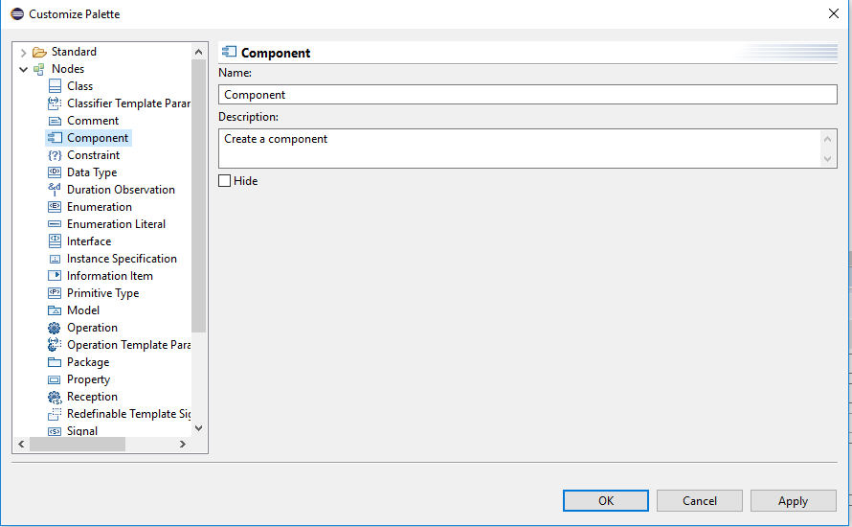Click the Model icon in tree
The image size is (852, 527).
55,310
